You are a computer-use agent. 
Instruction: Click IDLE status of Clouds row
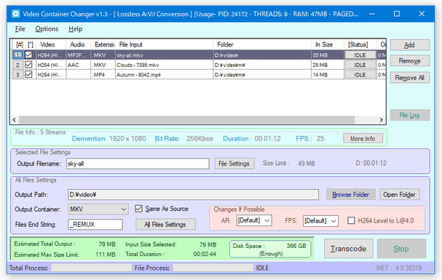pos(360,65)
